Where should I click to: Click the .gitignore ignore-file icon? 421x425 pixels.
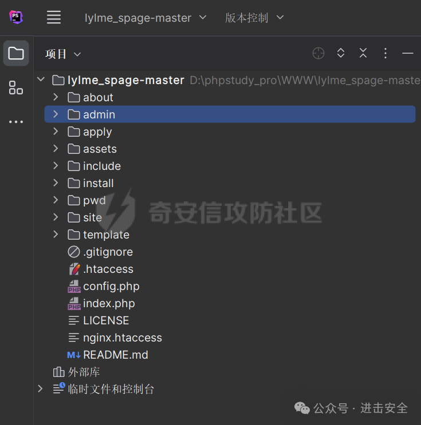(73, 252)
